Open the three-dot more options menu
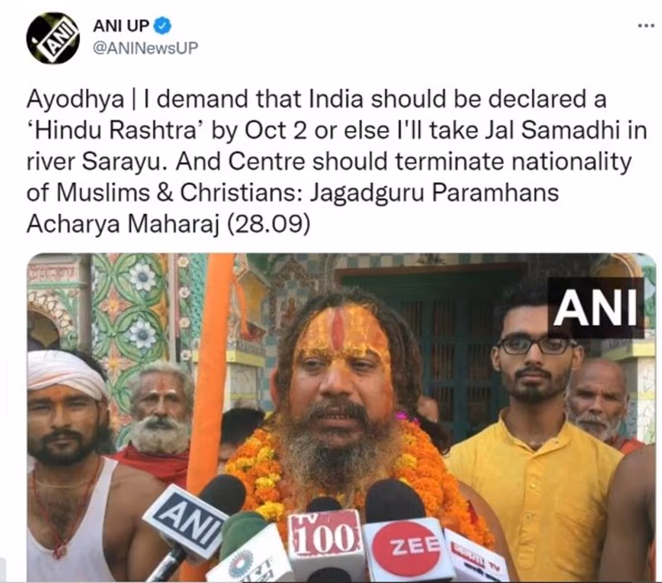The height and width of the screenshot is (583, 662). pos(645,26)
